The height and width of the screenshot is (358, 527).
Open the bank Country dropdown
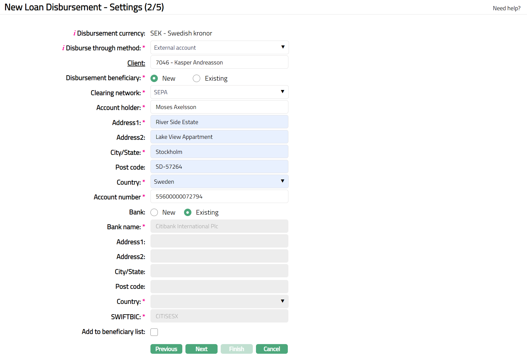[219, 302]
